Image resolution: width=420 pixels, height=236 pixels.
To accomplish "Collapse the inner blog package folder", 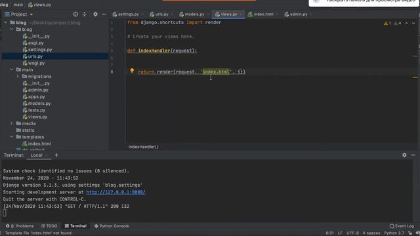I will (x=12, y=29).
